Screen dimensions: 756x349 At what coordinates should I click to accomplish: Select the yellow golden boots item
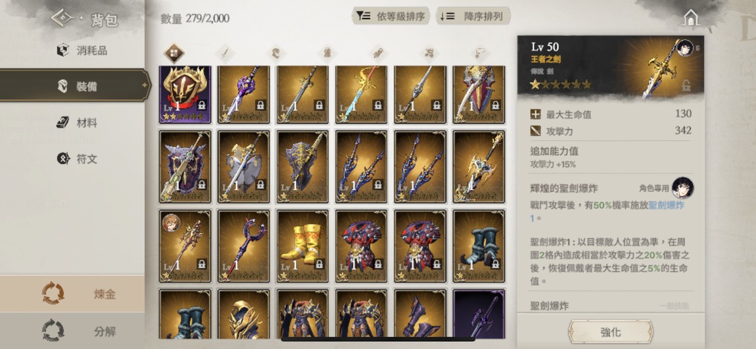303,246
